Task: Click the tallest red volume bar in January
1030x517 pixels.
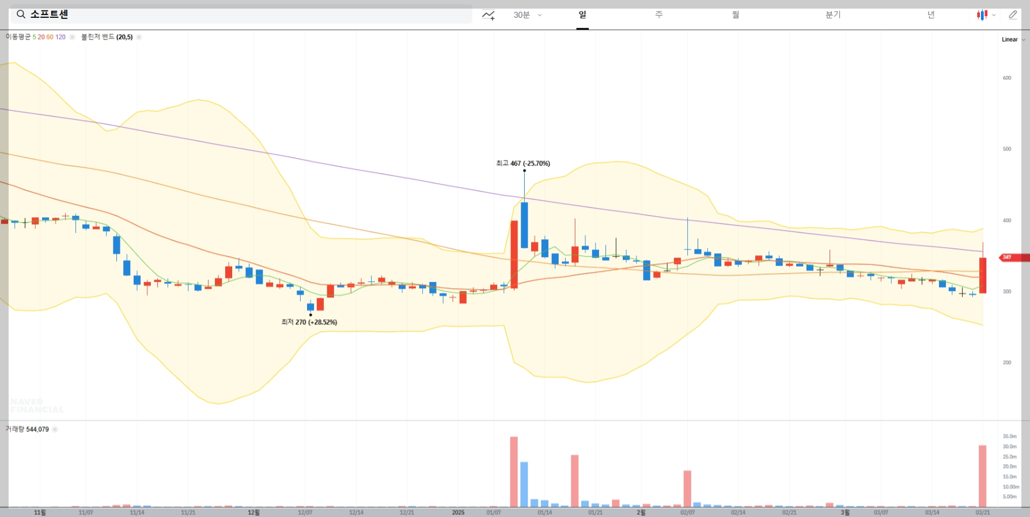Action: 514,472
